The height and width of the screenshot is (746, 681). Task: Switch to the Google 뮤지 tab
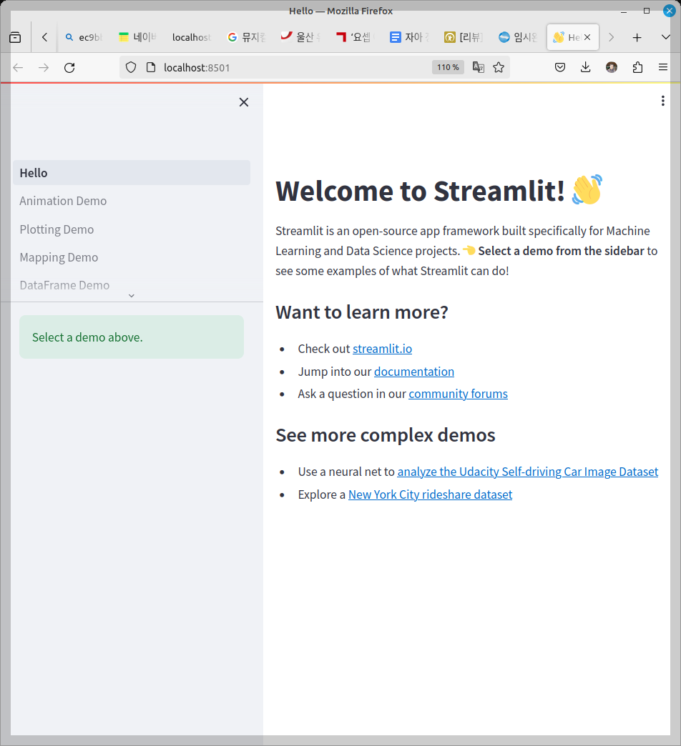pyautogui.click(x=246, y=37)
